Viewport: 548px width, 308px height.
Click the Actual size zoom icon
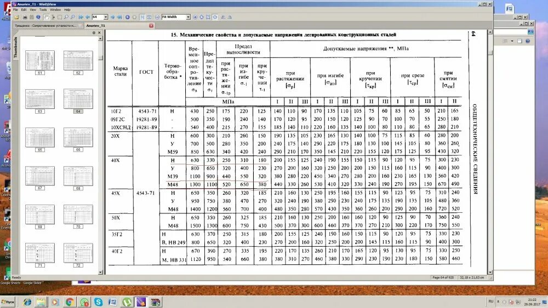coord(202,17)
